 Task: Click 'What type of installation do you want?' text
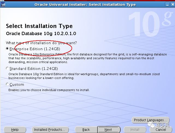pos(41,43)
